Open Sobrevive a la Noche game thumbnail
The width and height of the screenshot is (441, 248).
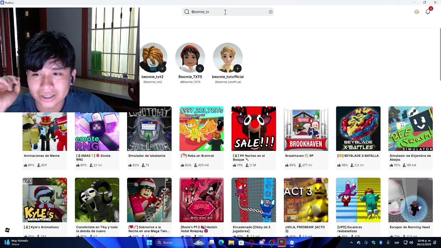(149, 200)
